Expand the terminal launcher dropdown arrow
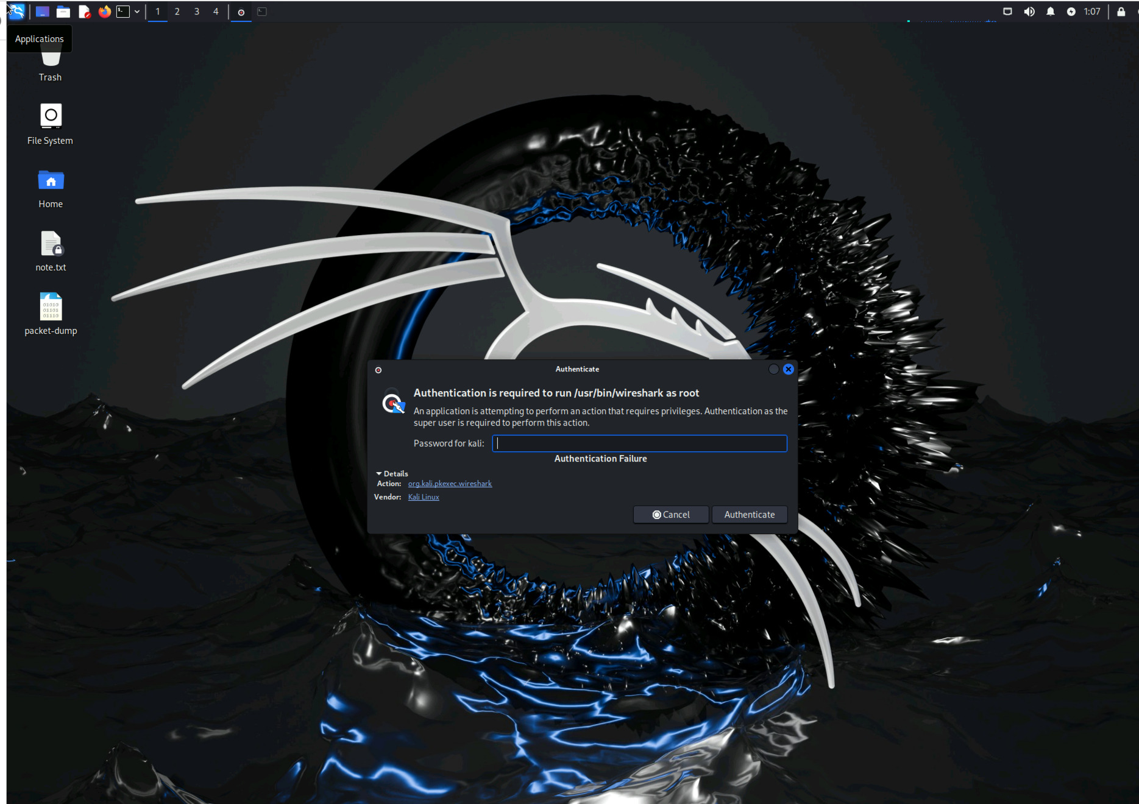 pyautogui.click(x=137, y=12)
